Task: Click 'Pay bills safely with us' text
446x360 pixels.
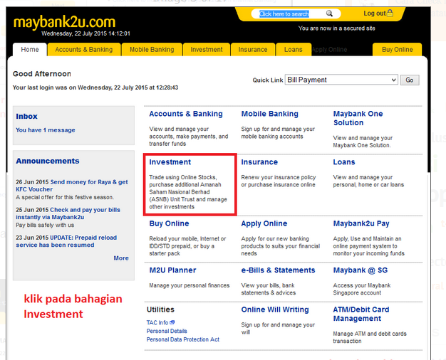Action: tap(45, 225)
